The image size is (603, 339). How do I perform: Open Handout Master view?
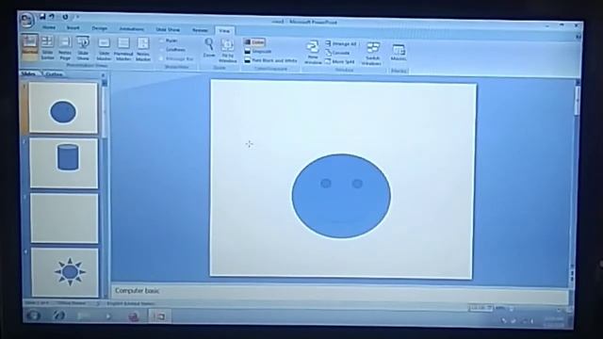123,50
